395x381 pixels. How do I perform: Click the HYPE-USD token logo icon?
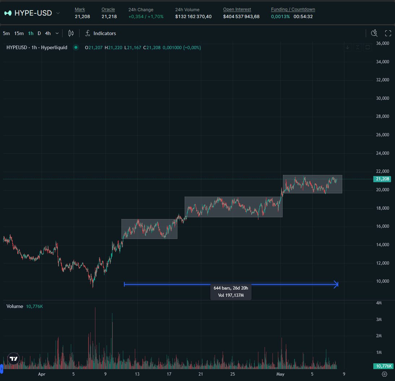[8, 13]
